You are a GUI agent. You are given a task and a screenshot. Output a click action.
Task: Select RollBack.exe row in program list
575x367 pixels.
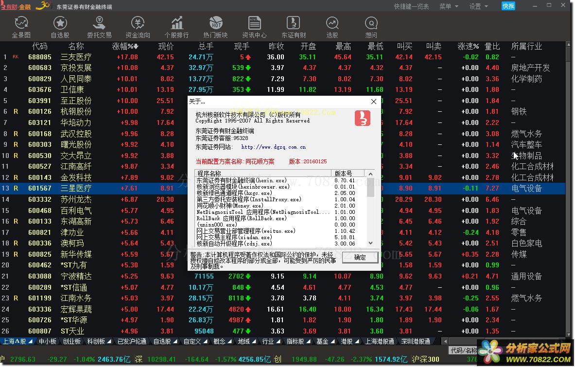(x=280, y=218)
